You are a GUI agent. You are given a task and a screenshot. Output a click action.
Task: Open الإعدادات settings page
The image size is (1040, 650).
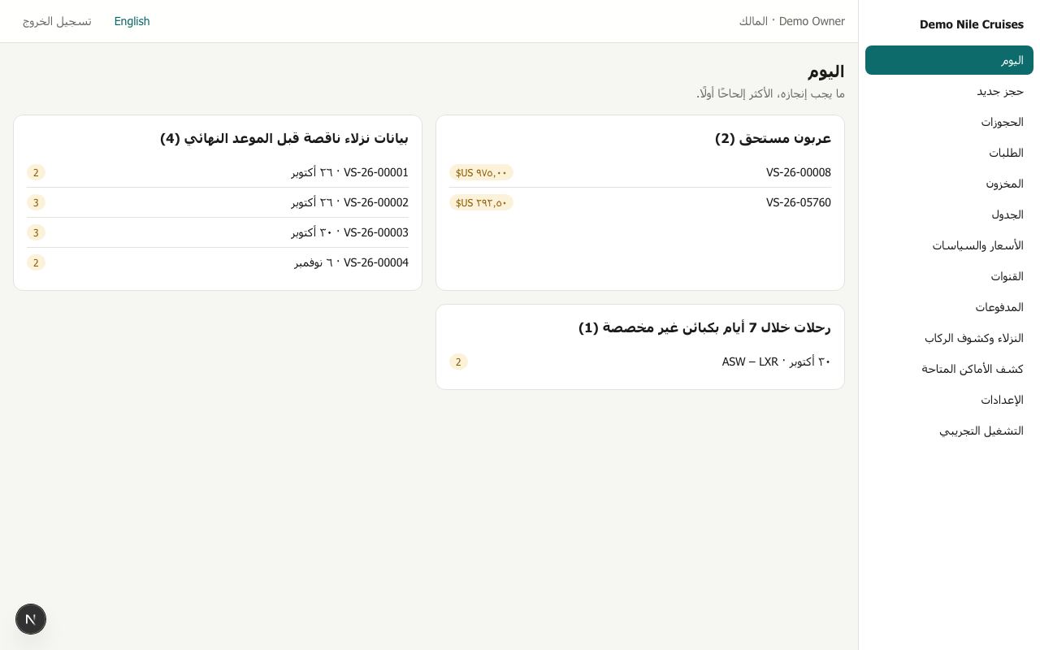949,400
